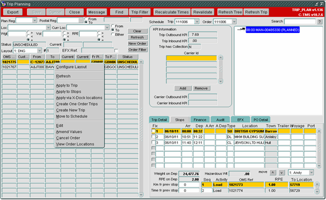326x200 pixels.
Task: Open the Curr Loc dropdown
Action: [107, 28]
